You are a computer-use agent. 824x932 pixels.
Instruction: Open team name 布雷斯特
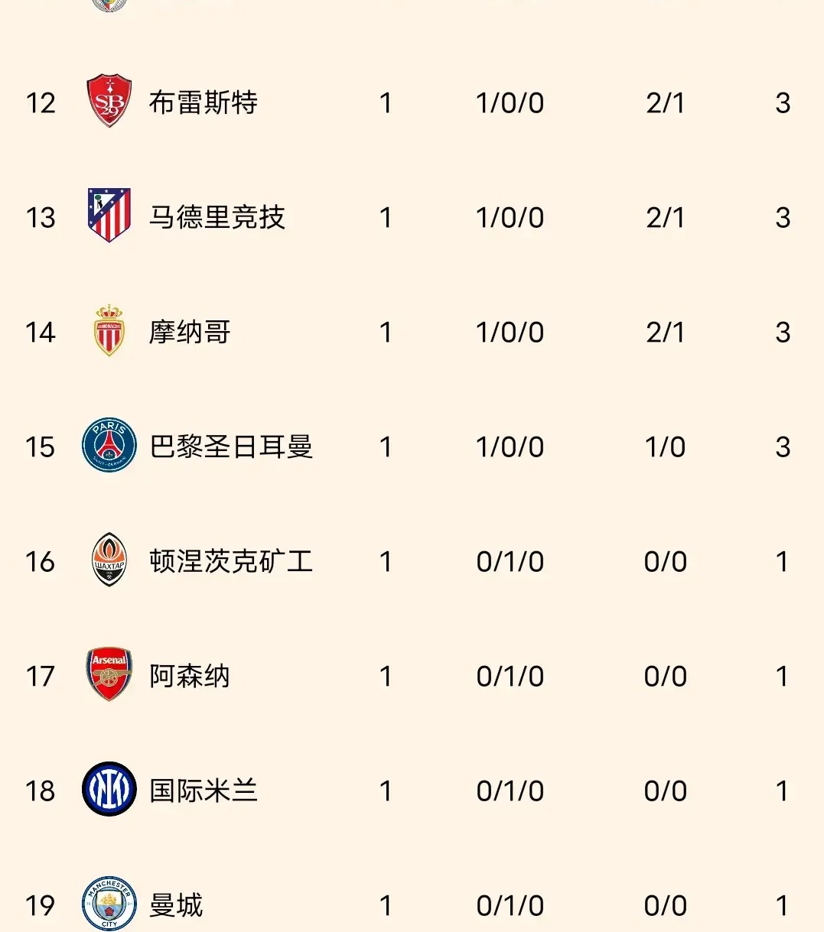point(203,102)
